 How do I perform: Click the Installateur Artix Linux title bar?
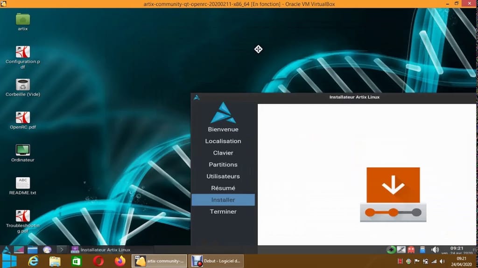point(354,97)
